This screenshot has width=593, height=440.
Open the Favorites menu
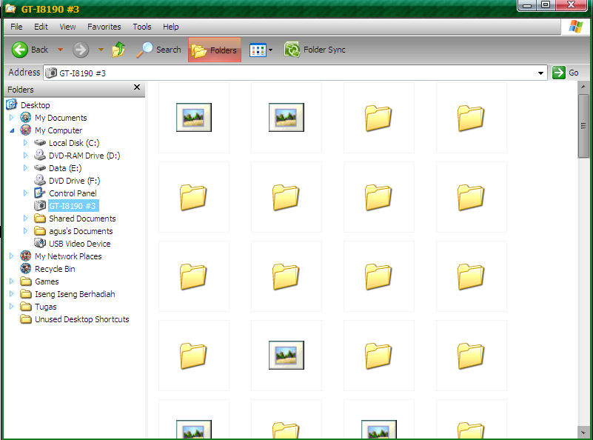104,27
